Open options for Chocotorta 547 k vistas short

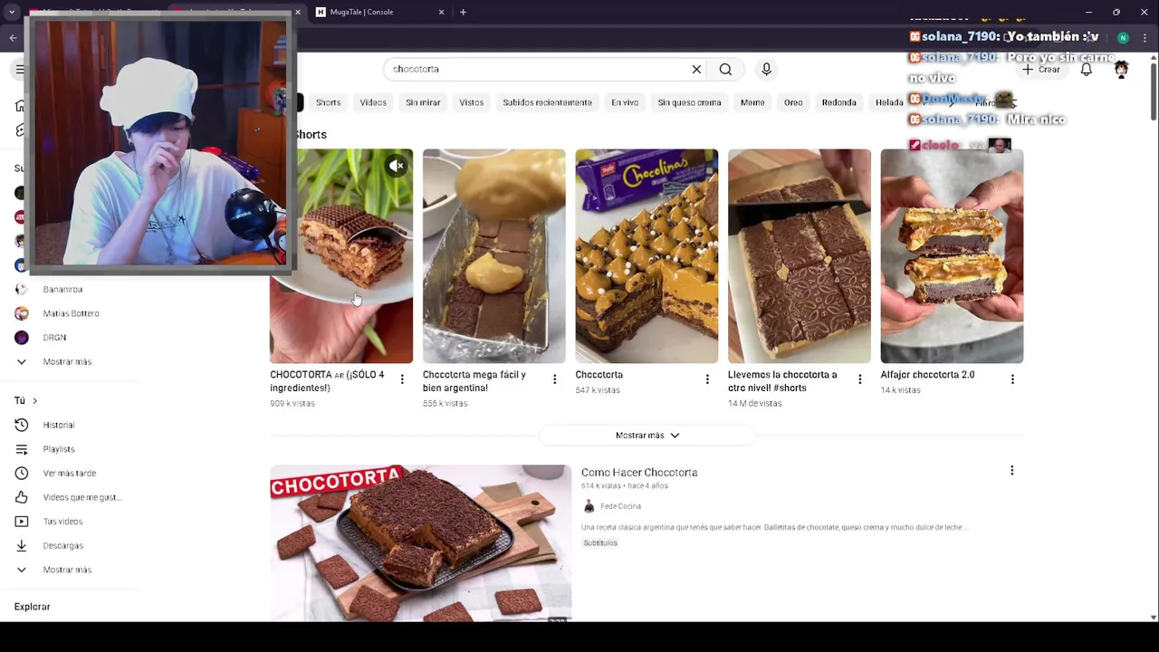tap(707, 379)
